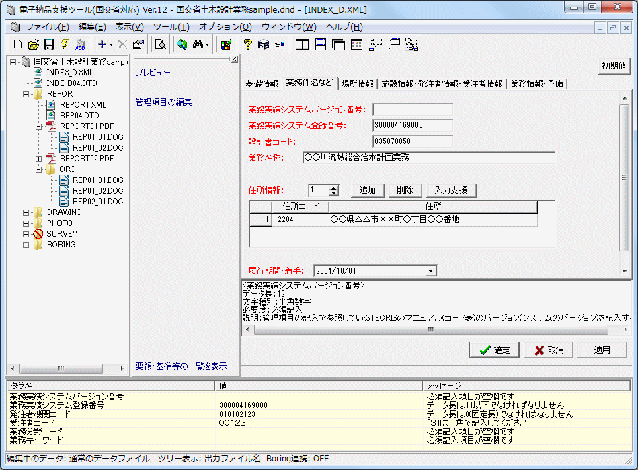Viewport: 638px width, 470px height.
Task: Open the dropdown arrow beside the plus icon
Action: coord(111,45)
